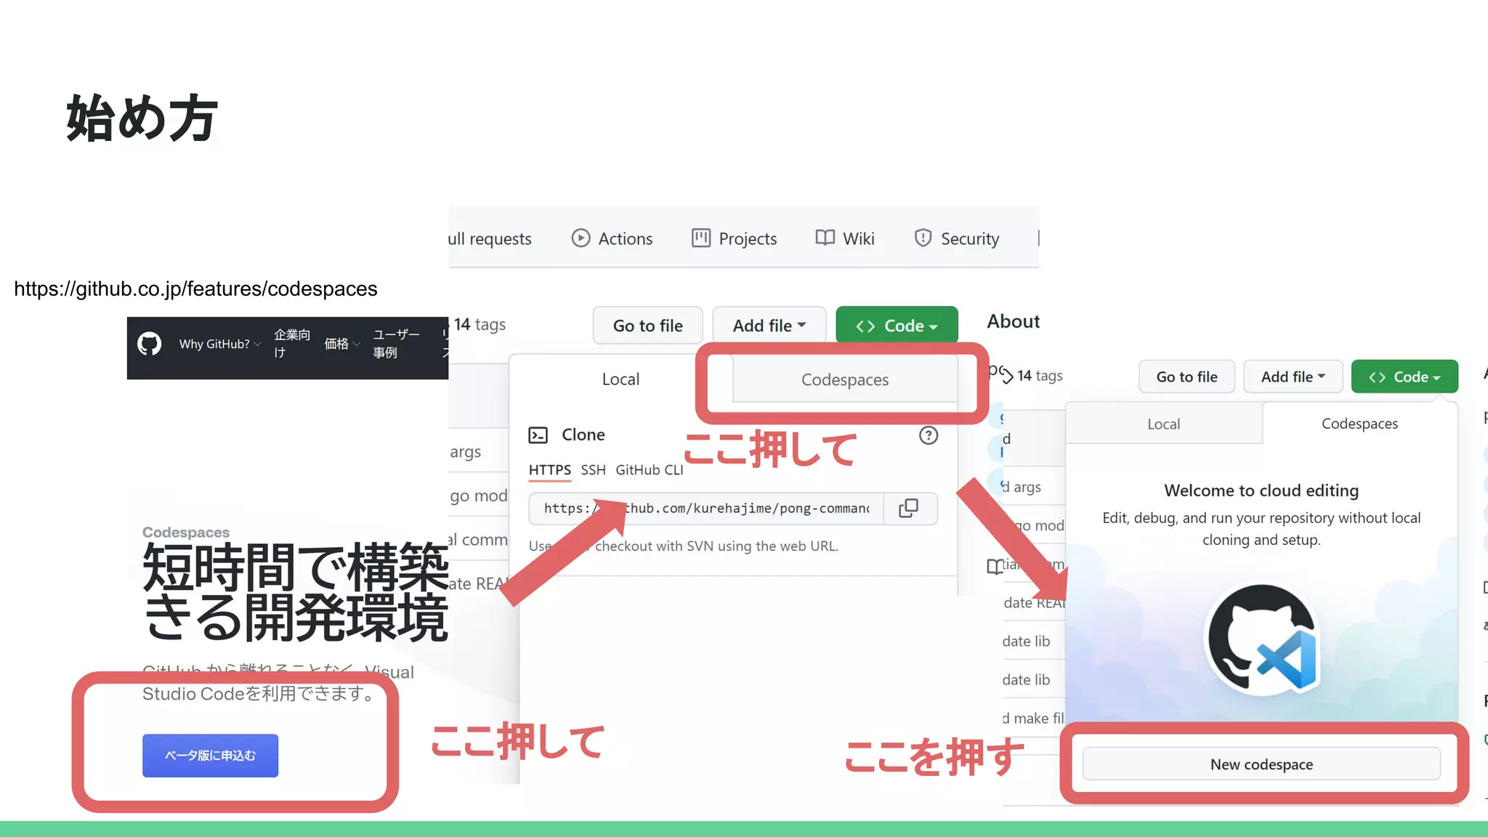Viewport: 1488px width, 837px height.
Task: Click 14 tags link in middle screenshot
Action: pyautogui.click(x=480, y=325)
